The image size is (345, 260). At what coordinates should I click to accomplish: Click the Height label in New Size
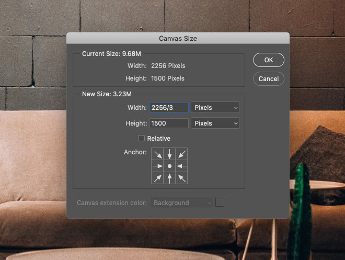coord(135,123)
